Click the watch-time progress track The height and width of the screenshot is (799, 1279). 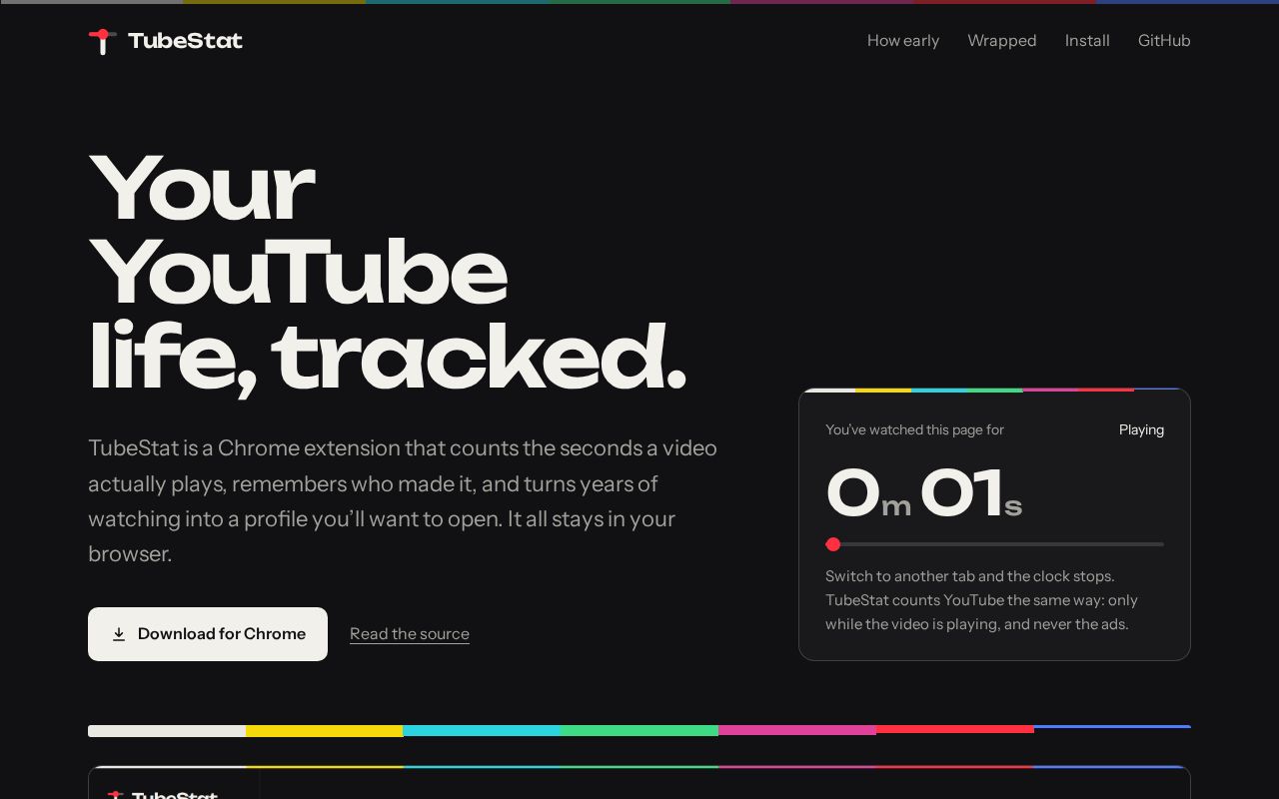(x=995, y=544)
